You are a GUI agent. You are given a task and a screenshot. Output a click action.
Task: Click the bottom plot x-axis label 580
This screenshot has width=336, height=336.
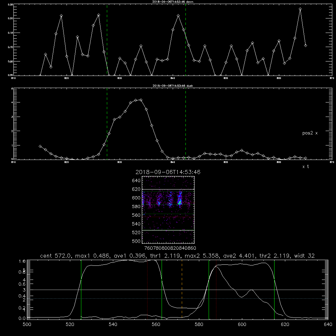[x=199, y=325]
